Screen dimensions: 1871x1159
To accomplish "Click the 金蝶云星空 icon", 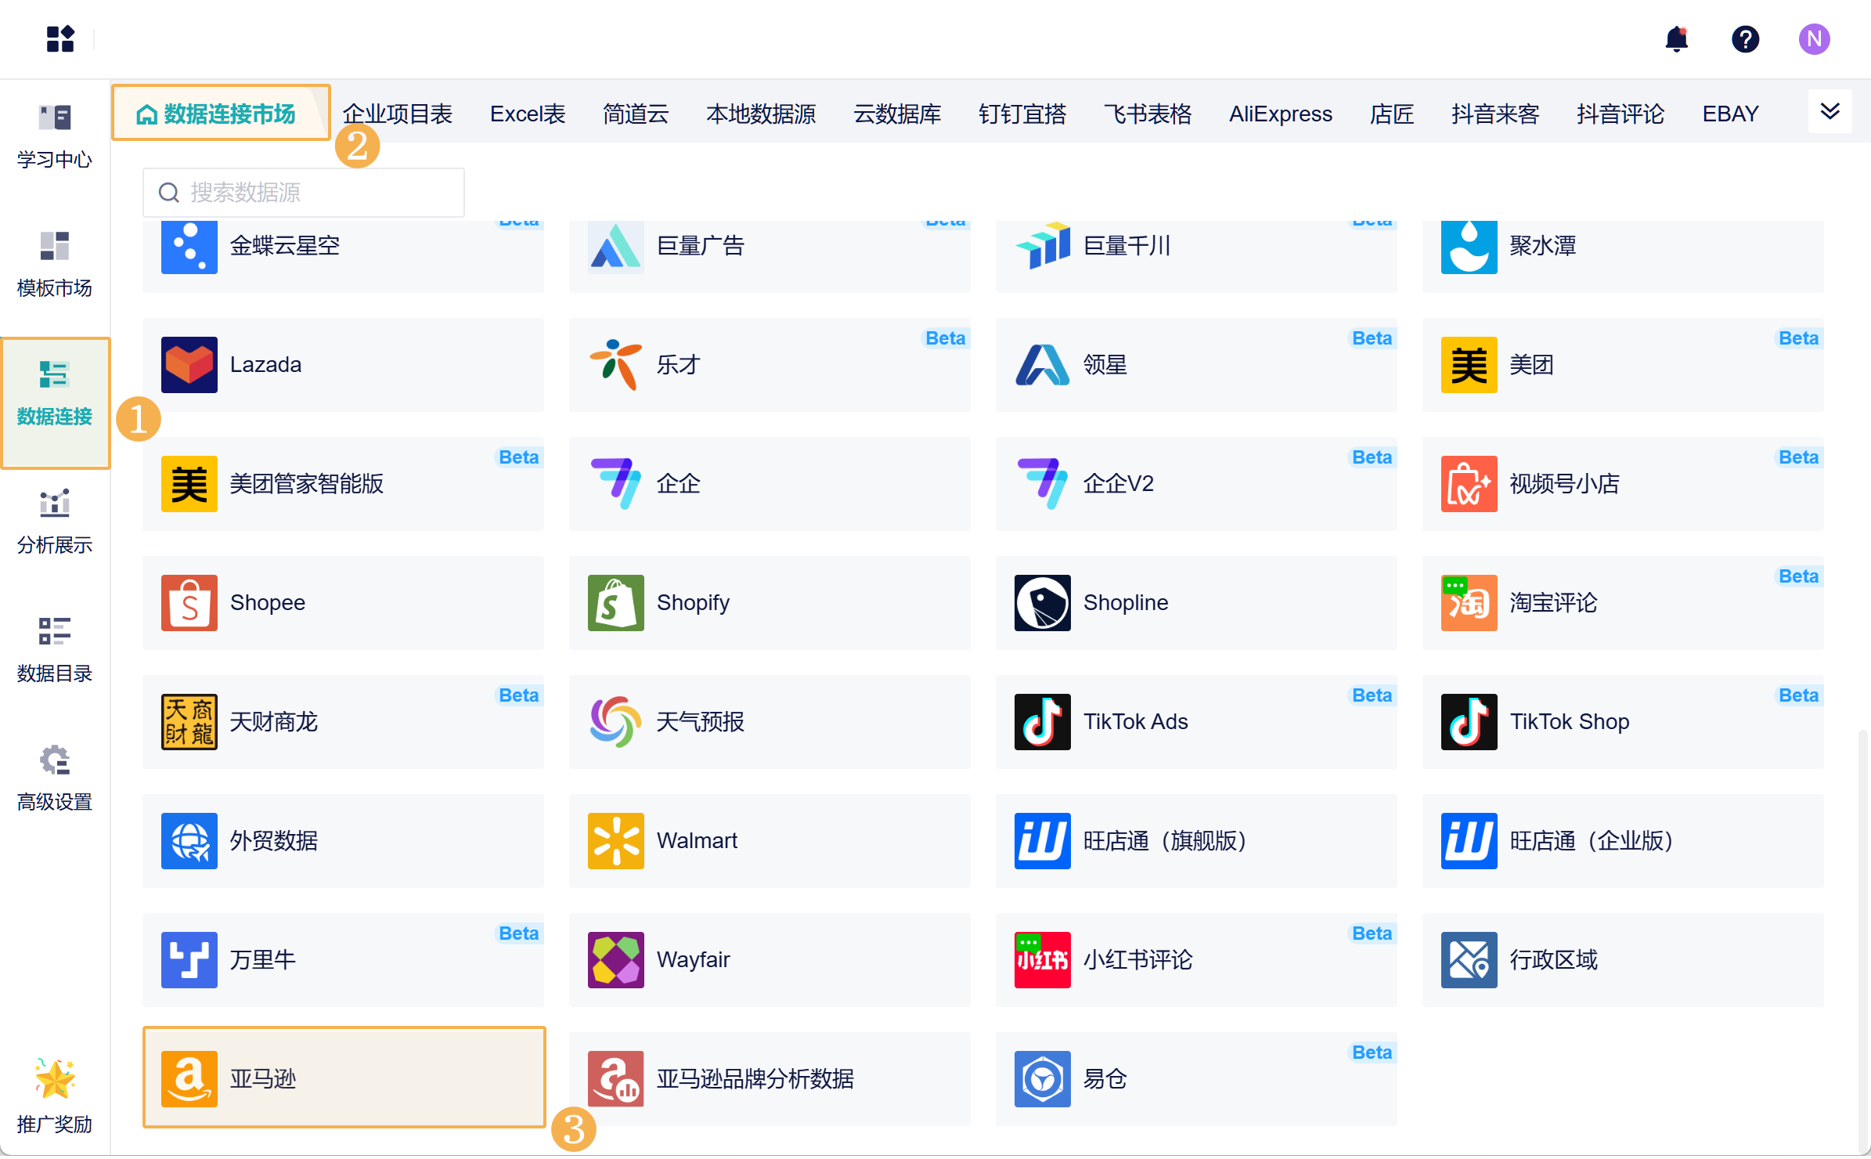I will pos(189,246).
